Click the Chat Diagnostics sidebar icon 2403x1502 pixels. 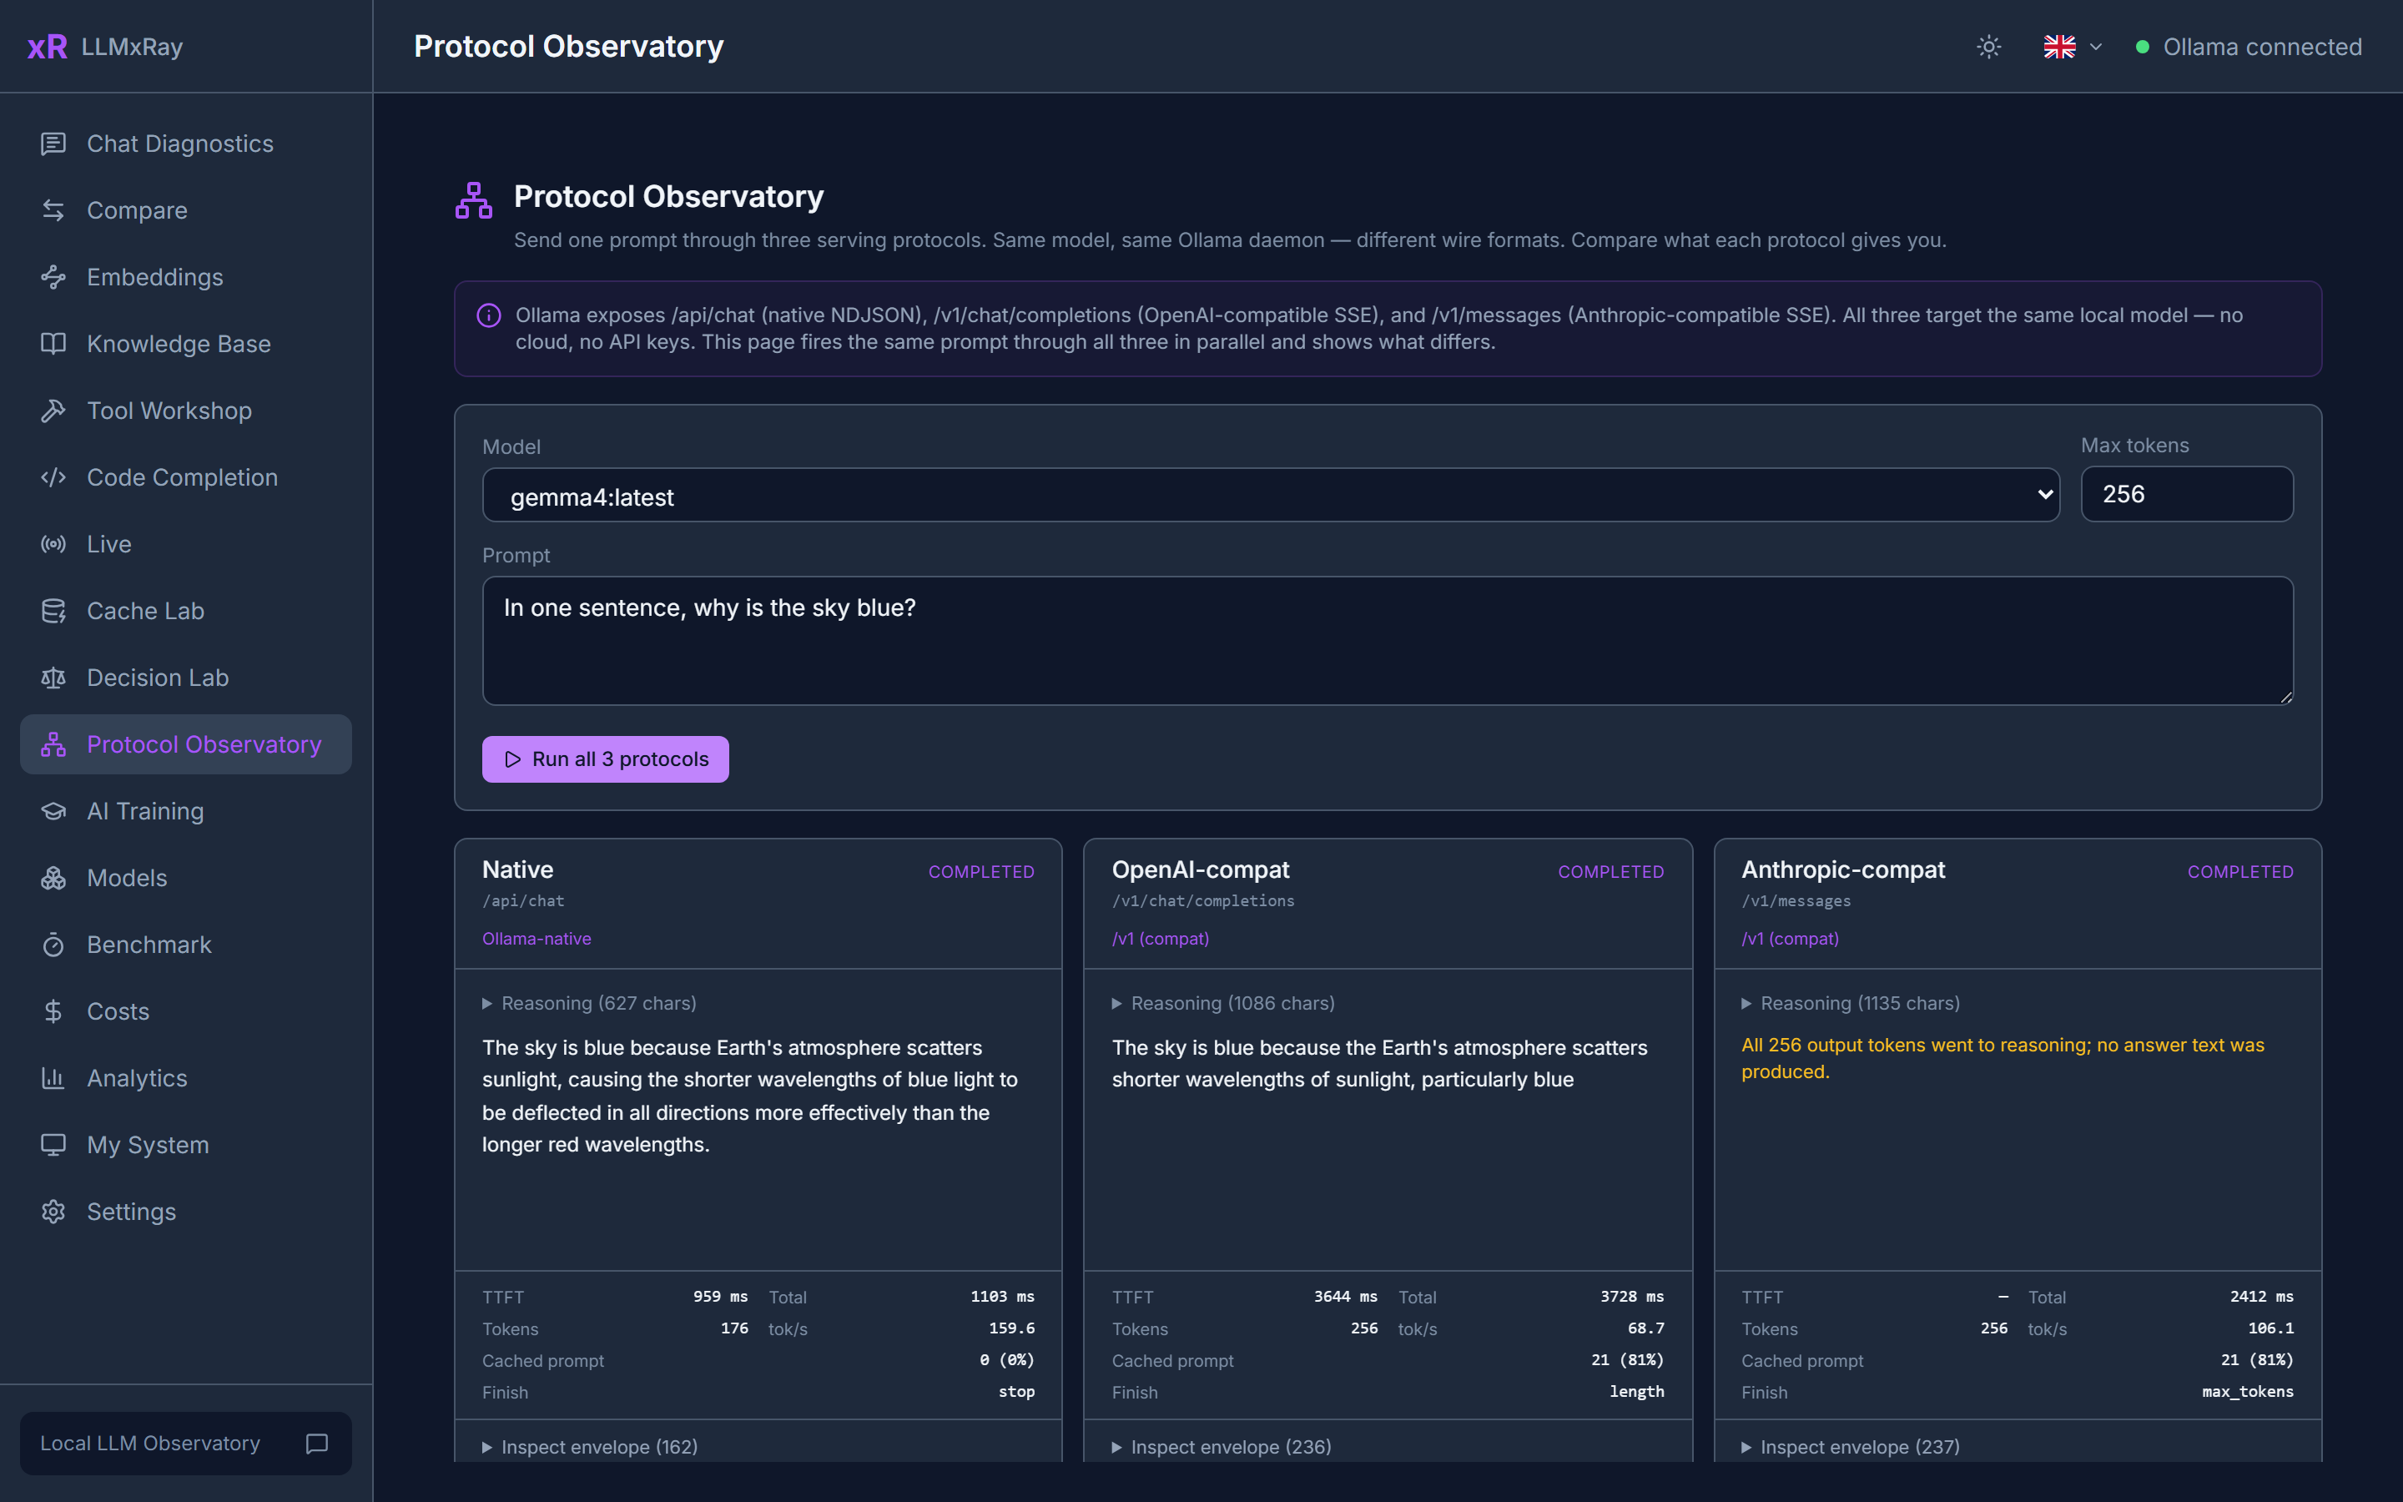(53, 144)
